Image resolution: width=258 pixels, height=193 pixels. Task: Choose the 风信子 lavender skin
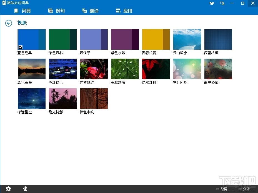(x=94, y=40)
